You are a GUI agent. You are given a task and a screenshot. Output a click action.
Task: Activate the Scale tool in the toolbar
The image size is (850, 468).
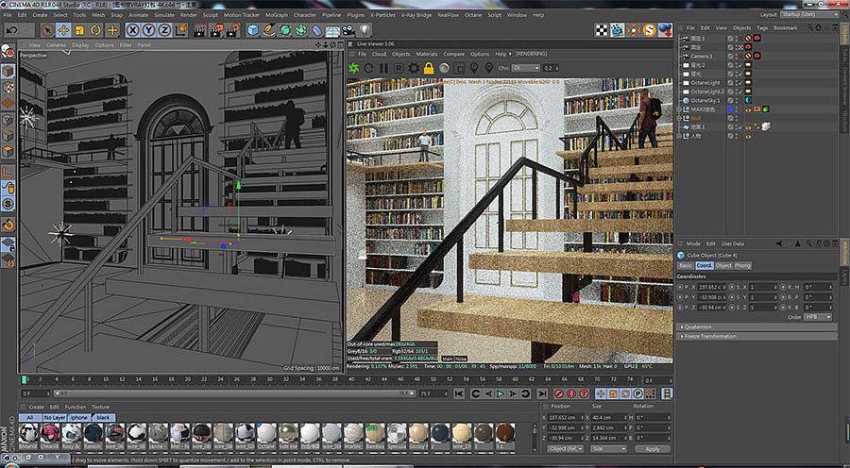79,30
